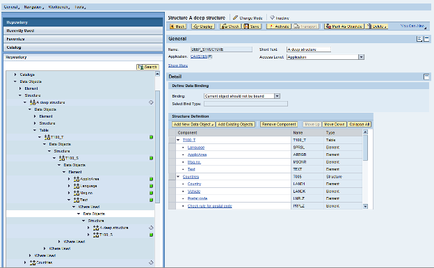Click table scrollbar up arrow
The image size is (434, 268).
[x=365, y=132]
